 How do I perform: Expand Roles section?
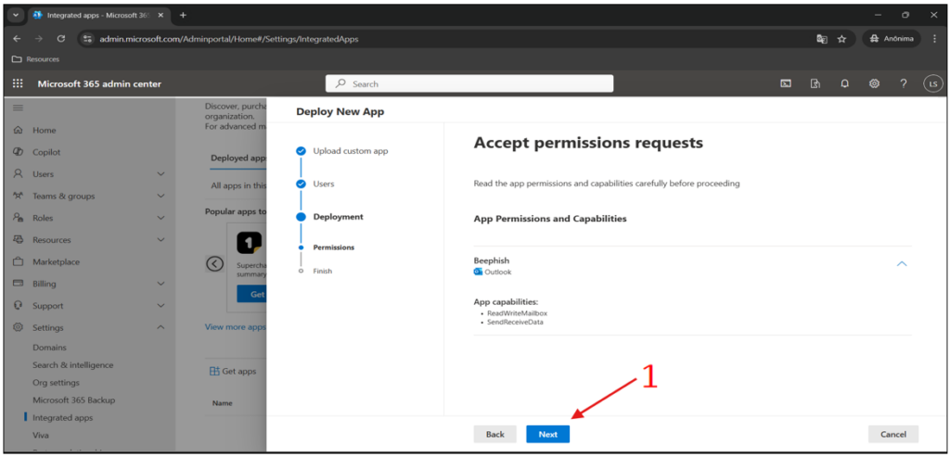tap(160, 218)
